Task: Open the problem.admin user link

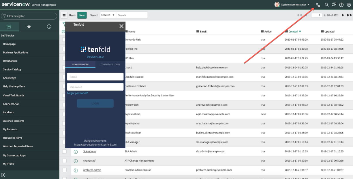Action: coord(92,170)
